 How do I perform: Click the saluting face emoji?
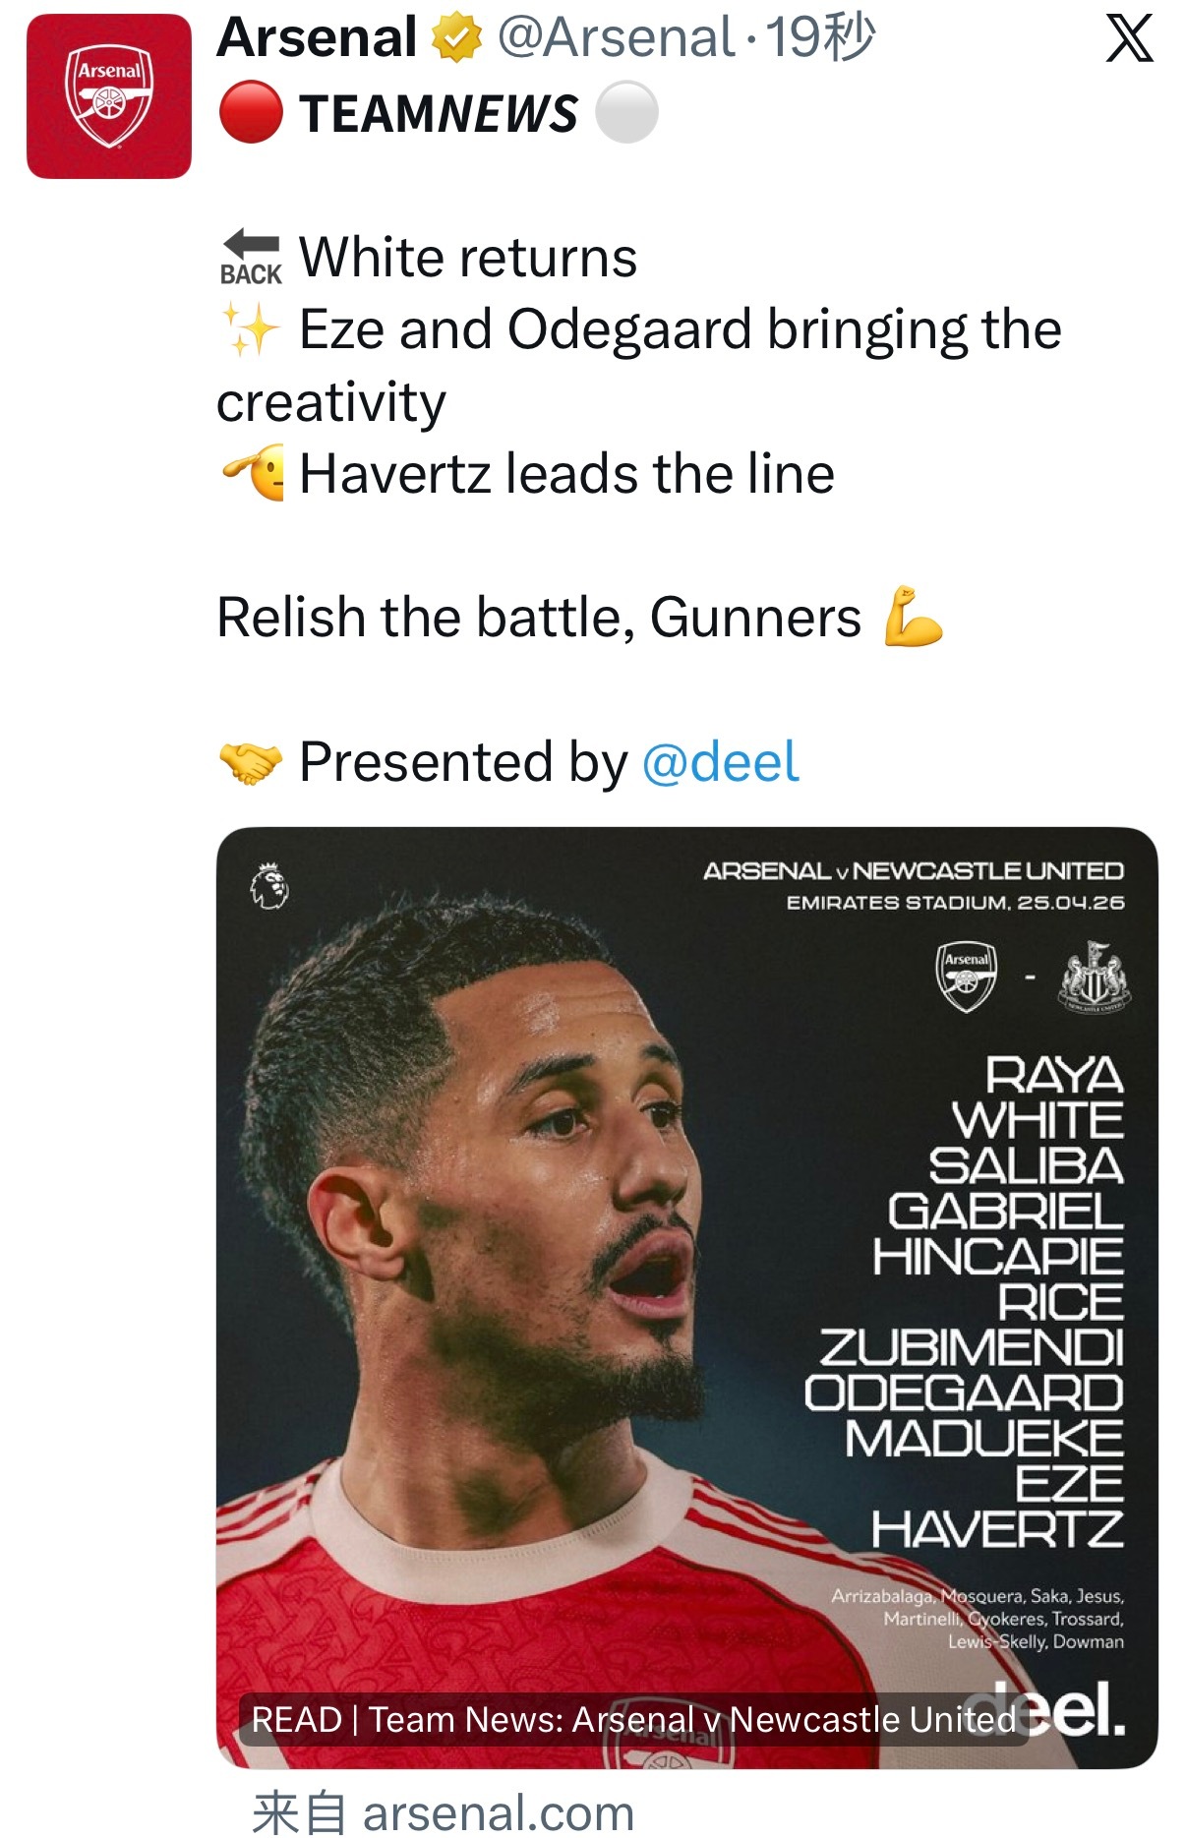click(x=253, y=473)
